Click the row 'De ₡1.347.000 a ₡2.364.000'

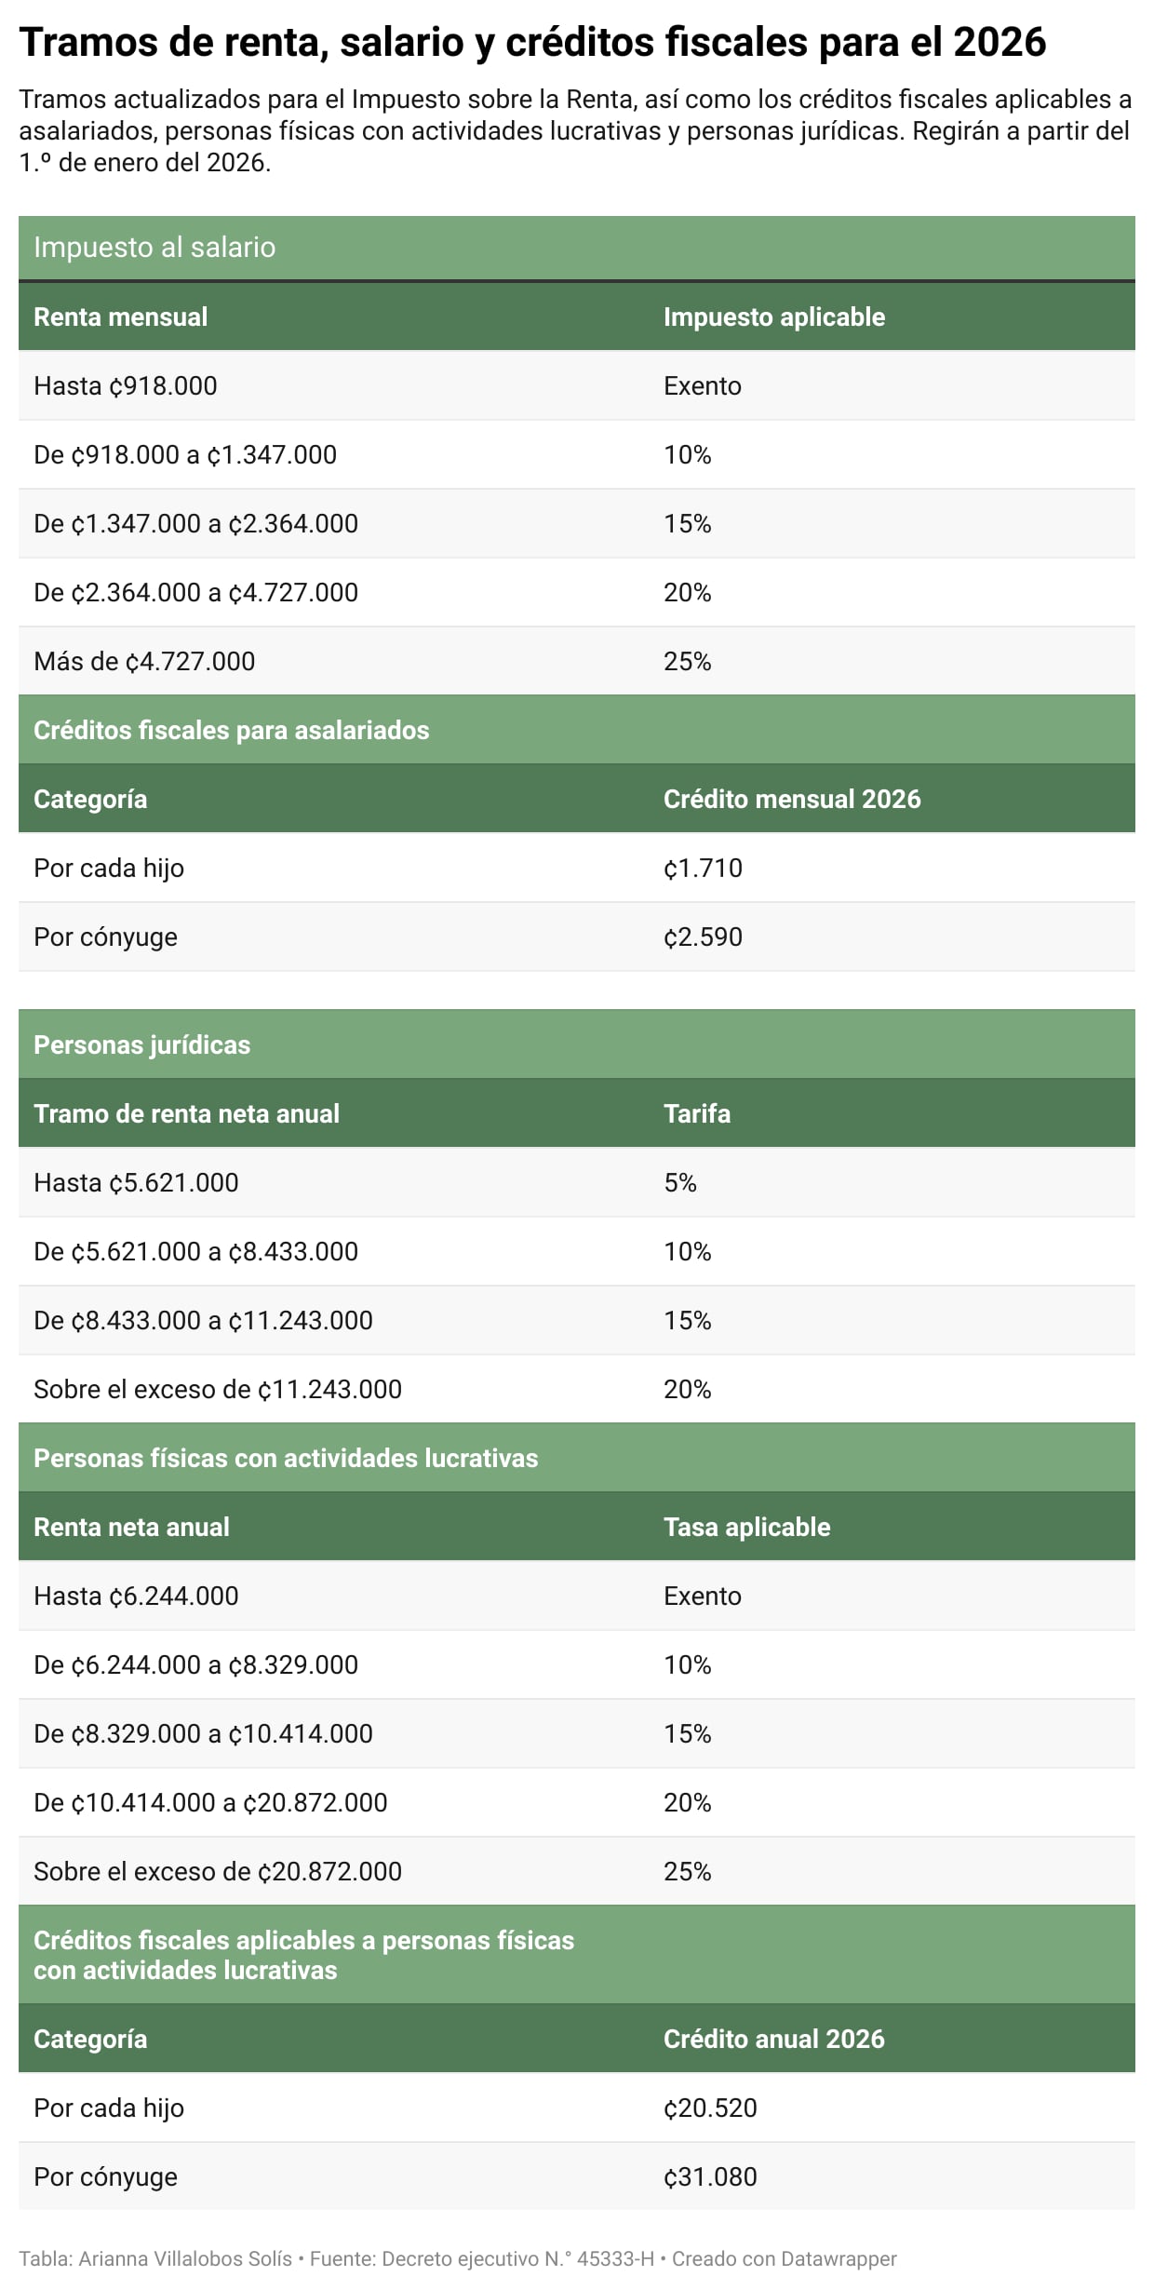[195, 524]
